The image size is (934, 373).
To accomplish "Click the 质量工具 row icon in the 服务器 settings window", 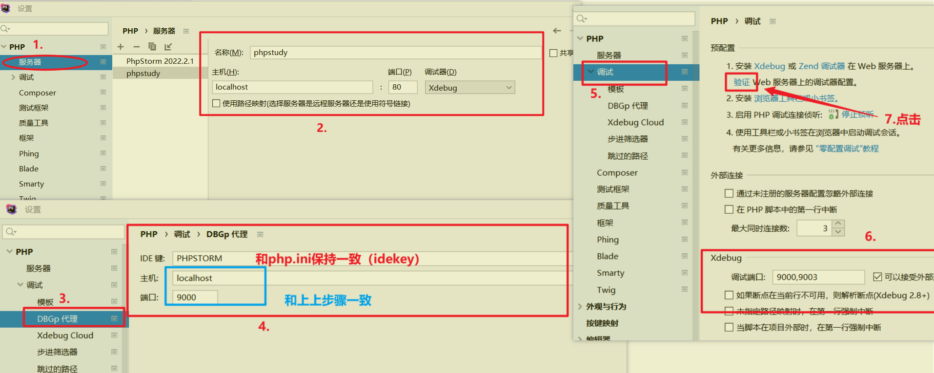I will pos(103,123).
